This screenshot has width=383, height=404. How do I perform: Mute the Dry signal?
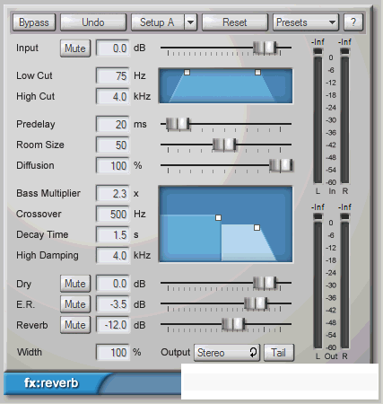coord(75,284)
